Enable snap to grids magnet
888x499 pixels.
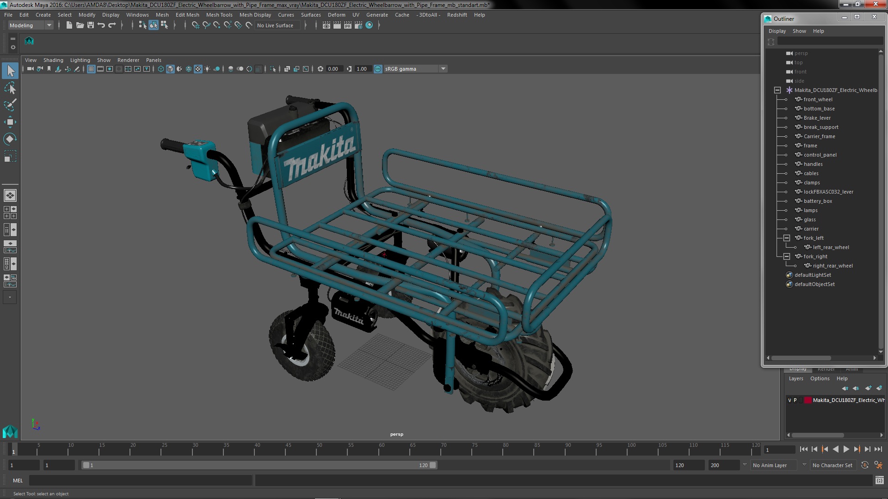click(x=195, y=25)
